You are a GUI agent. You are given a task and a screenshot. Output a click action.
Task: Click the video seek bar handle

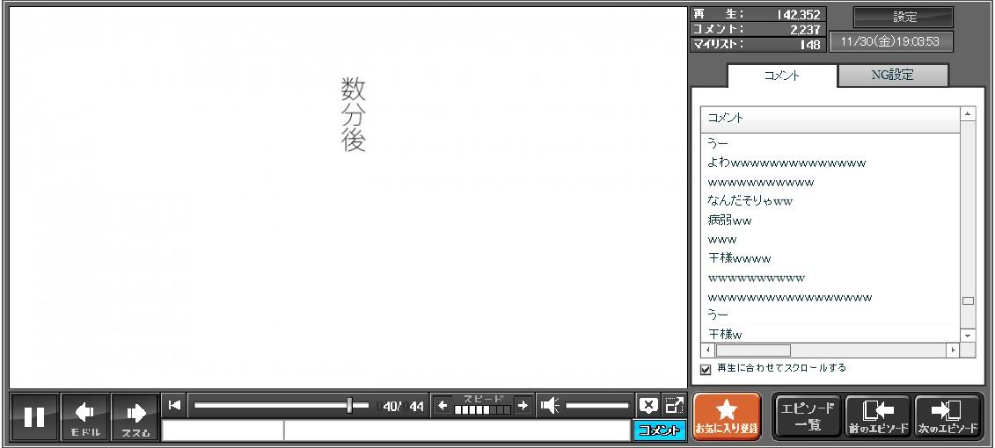coord(350,405)
